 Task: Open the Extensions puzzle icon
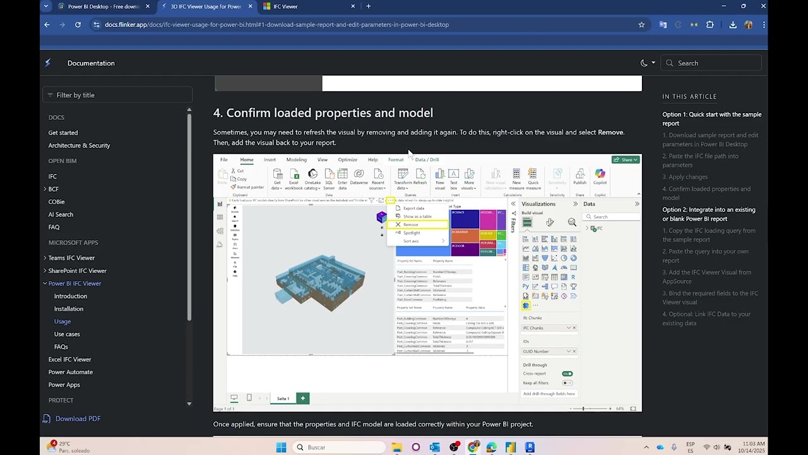710,25
